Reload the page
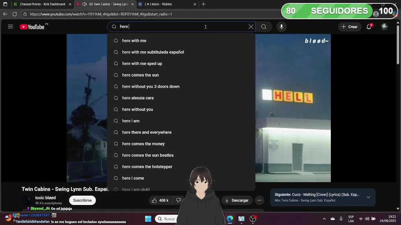 click(x=14, y=14)
